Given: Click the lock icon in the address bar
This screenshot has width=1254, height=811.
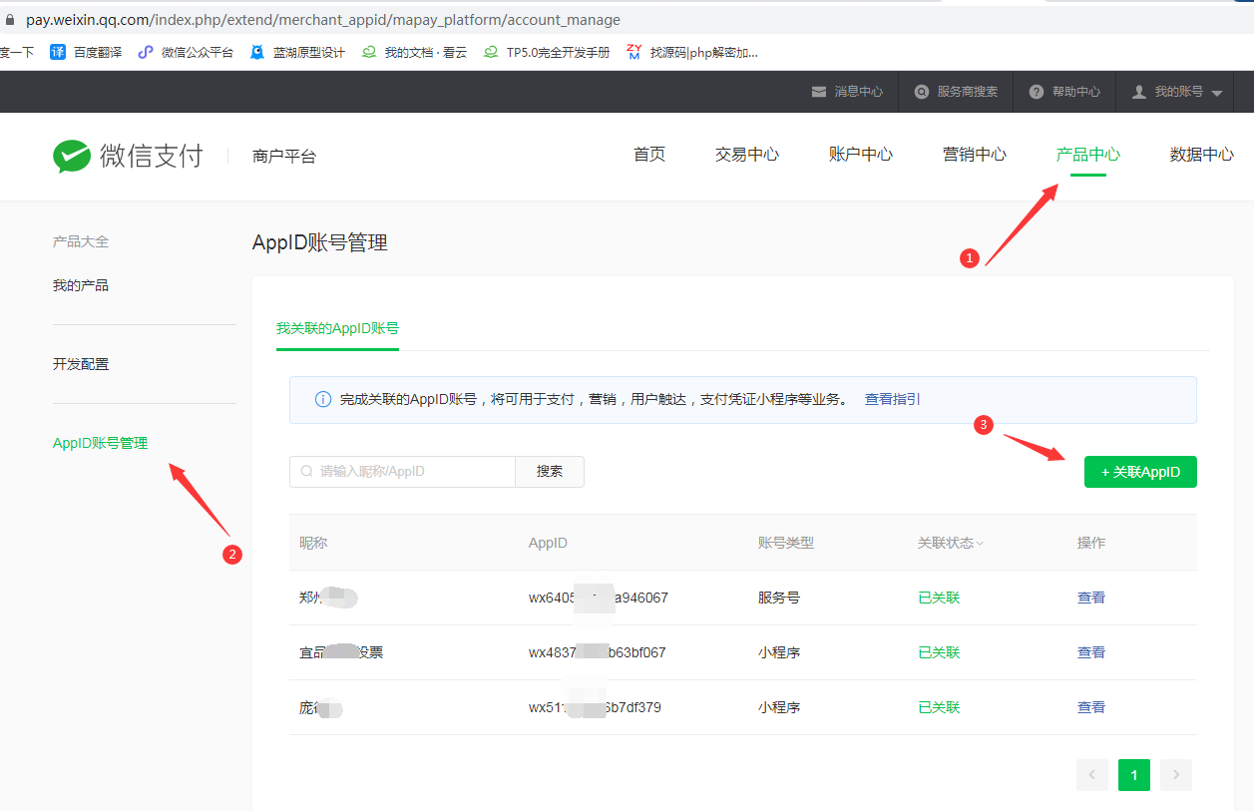Looking at the screenshot, I should pyautogui.click(x=11, y=19).
